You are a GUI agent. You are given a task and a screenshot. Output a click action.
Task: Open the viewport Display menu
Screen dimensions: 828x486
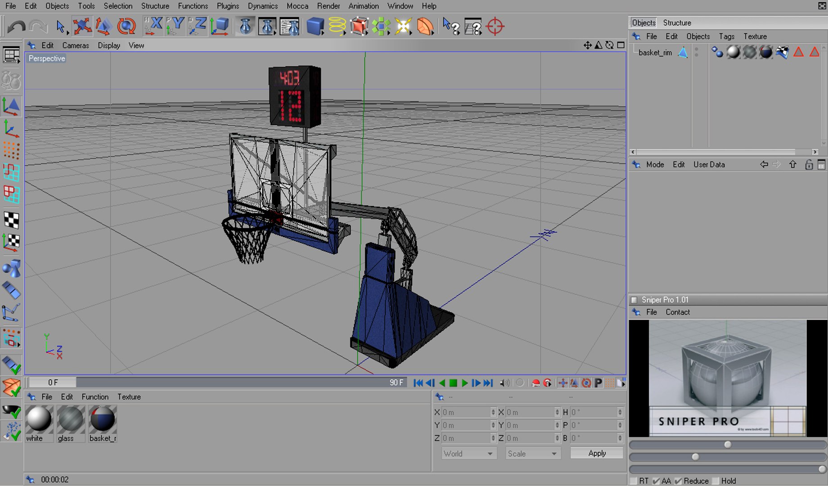pos(109,45)
